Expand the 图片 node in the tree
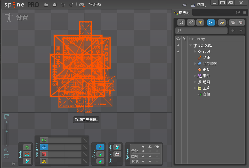The width and height of the screenshot is (249, 168). click(195, 88)
